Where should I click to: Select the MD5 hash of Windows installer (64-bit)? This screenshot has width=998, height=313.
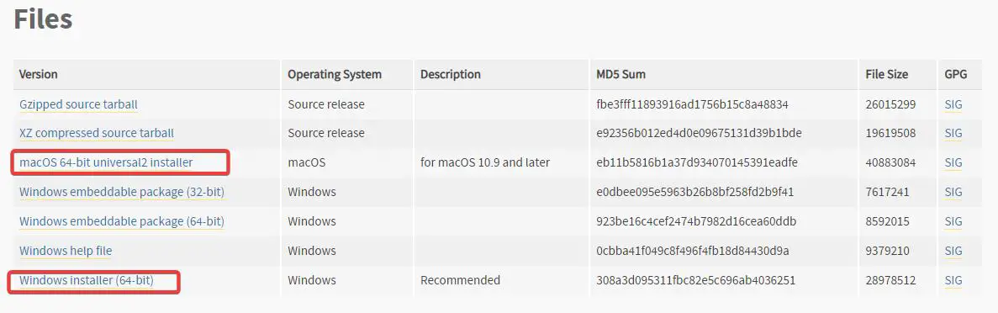point(696,280)
